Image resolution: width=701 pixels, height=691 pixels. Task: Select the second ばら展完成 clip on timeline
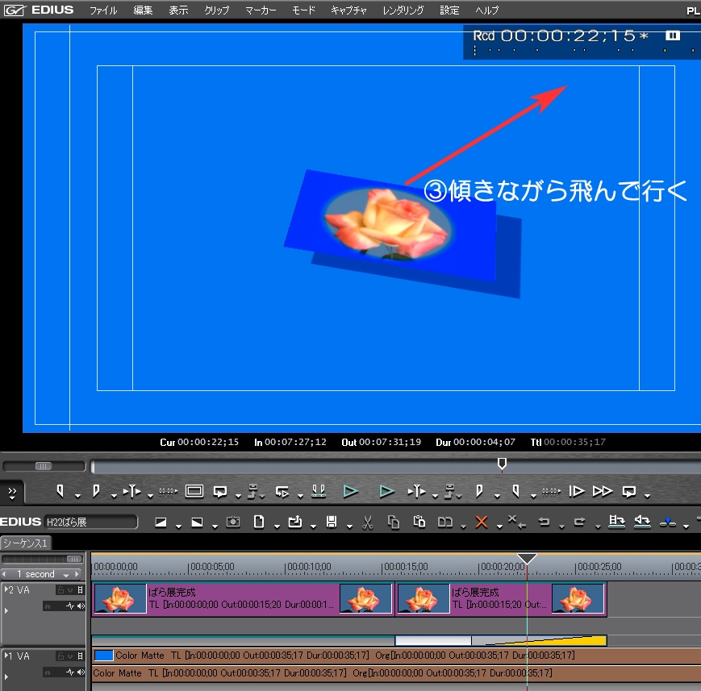click(x=500, y=599)
